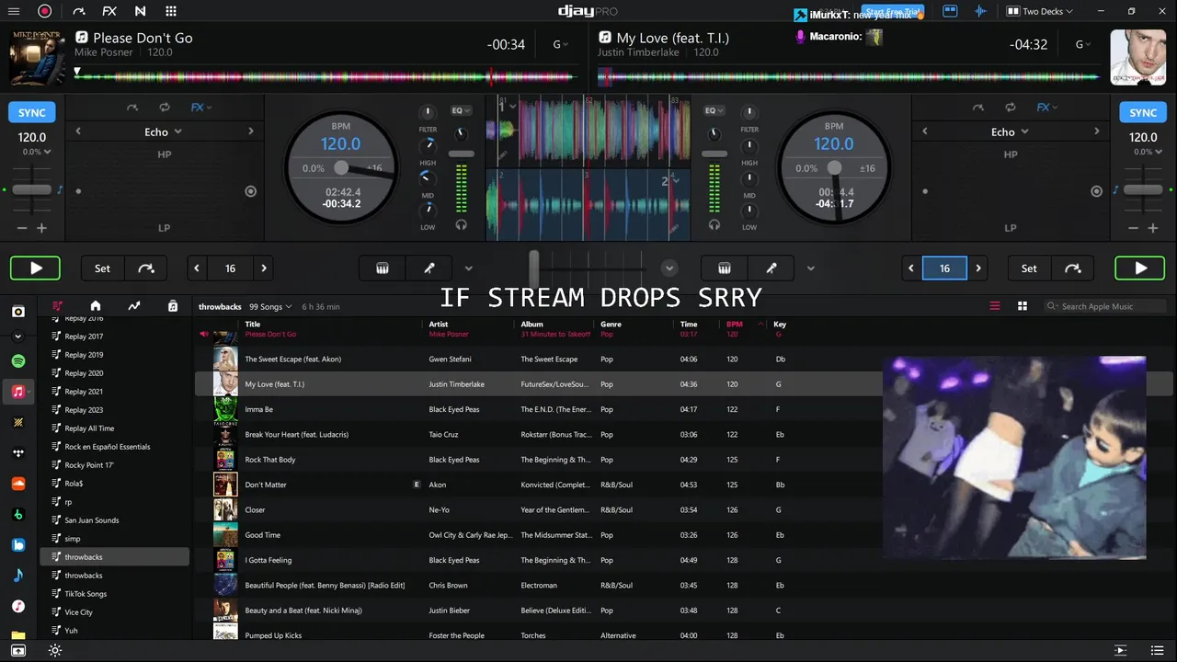Click Search Apple Music field
This screenshot has height=662, width=1177.
tap(1106, 306)
